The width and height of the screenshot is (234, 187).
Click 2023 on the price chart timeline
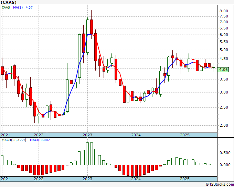(87, 135)
